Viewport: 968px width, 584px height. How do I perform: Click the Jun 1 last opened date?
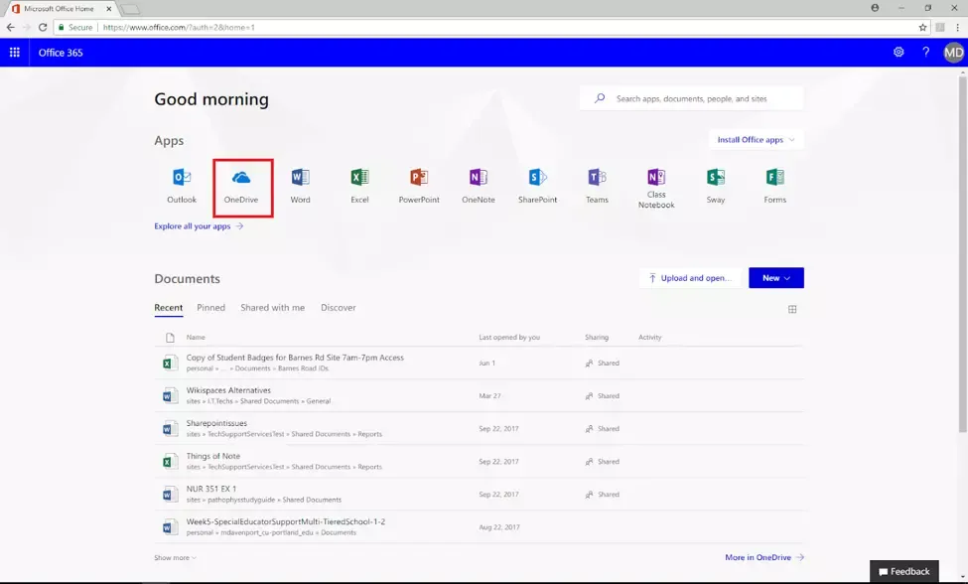(486, 363)
